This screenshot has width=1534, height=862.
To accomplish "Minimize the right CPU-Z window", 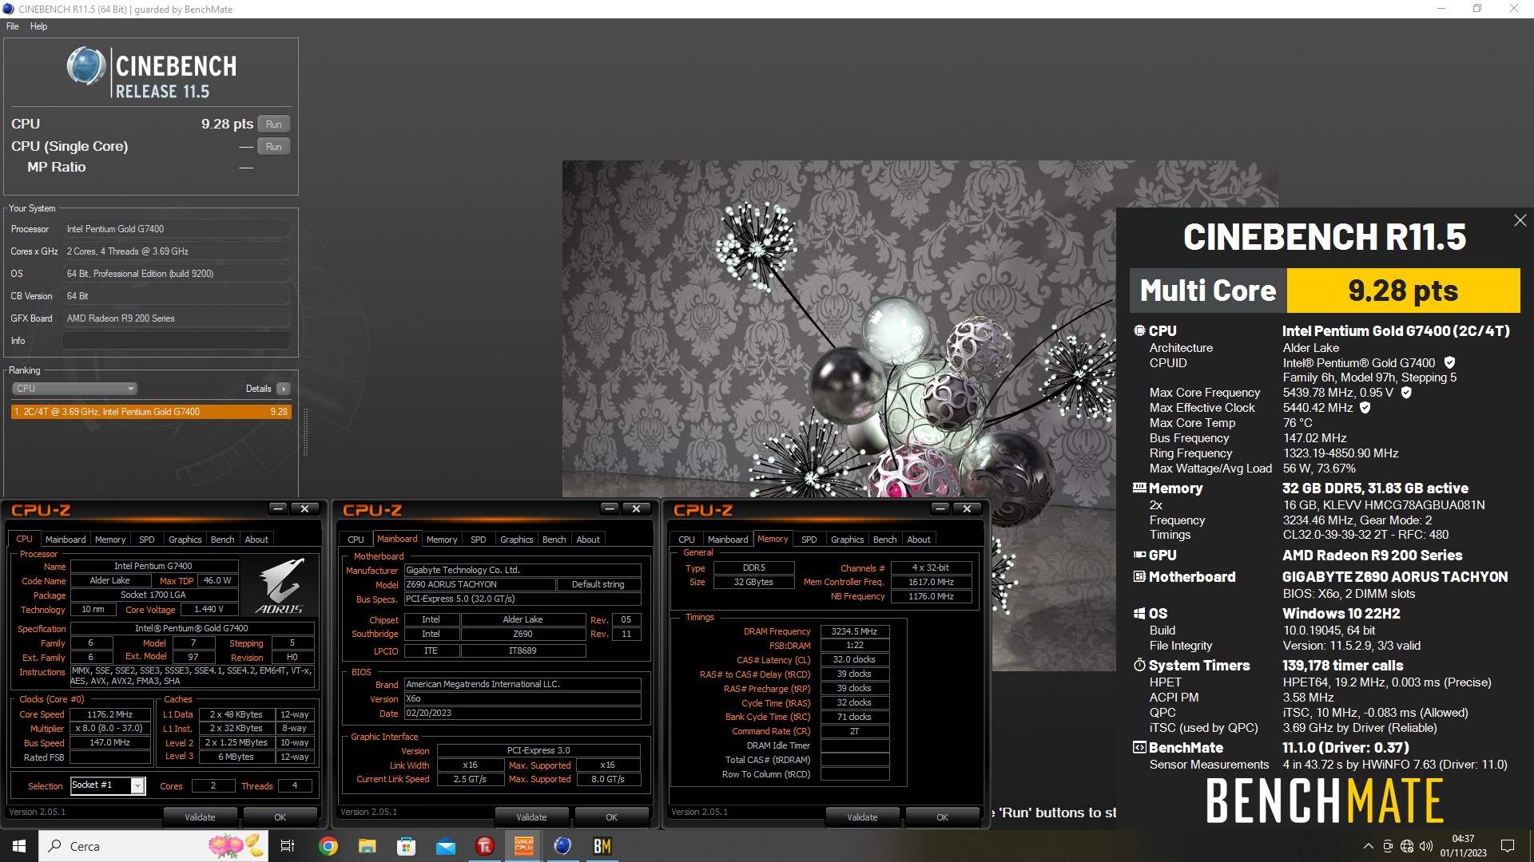I will coord(940,508).
